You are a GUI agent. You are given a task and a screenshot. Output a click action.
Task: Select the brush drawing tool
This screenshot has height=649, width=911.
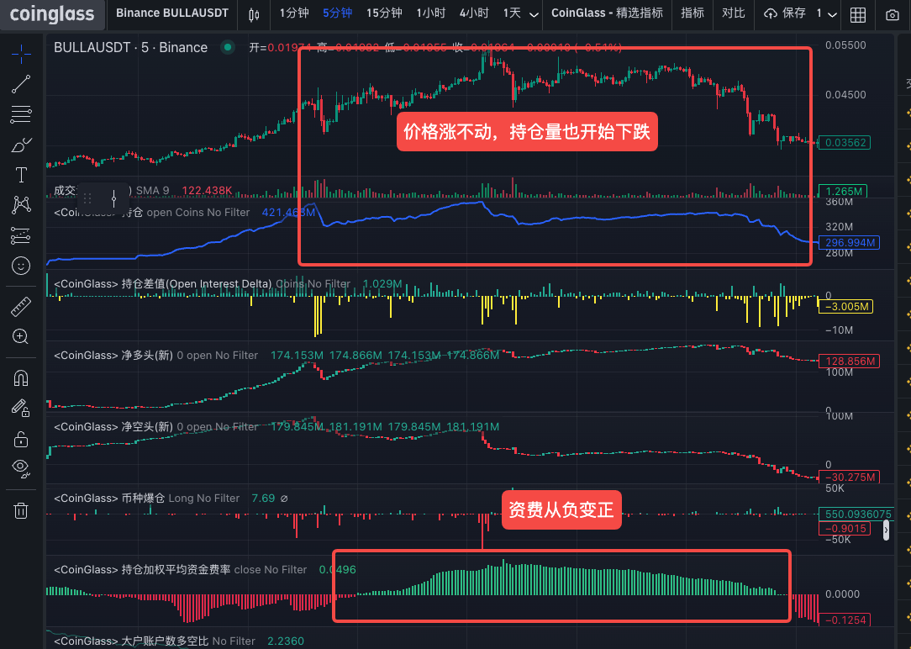pyautogui.click(x=21, y=145)
